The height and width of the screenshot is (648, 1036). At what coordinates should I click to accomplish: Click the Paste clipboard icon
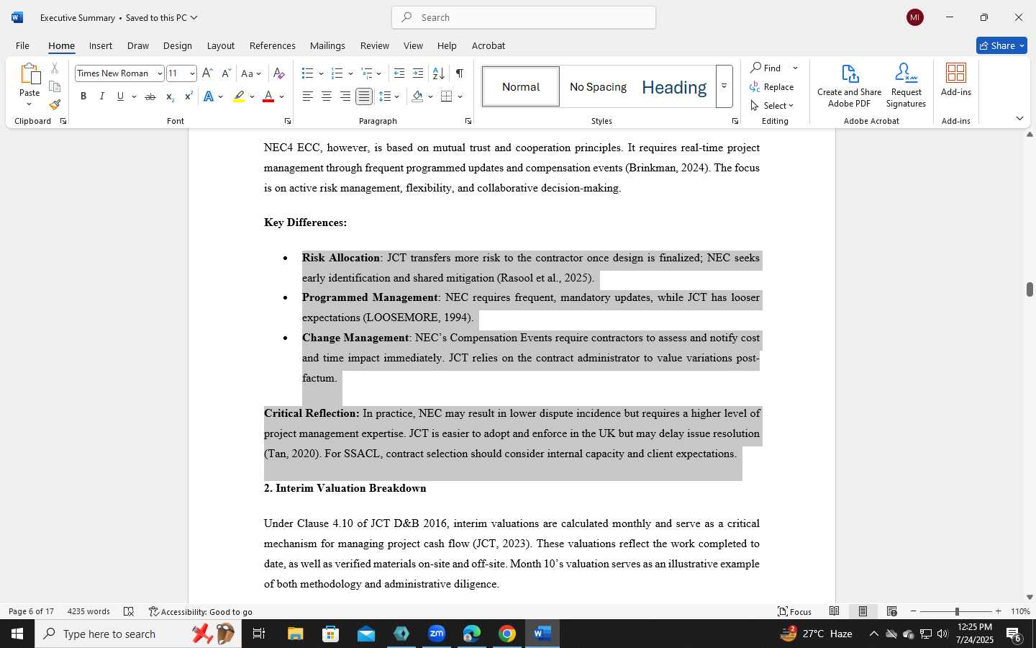[29, 74]
